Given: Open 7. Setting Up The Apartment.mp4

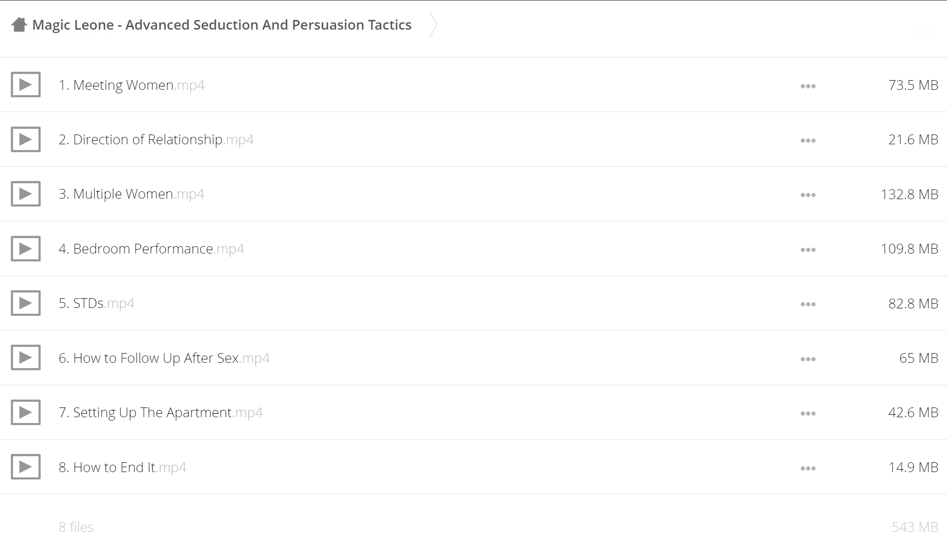Looking at the screenshot, I should 160,412.
